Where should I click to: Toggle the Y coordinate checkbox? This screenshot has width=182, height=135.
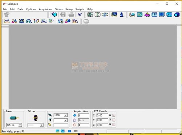tap(110, 120)
